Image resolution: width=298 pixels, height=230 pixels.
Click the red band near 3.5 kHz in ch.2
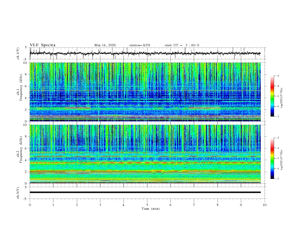[145, 163]
